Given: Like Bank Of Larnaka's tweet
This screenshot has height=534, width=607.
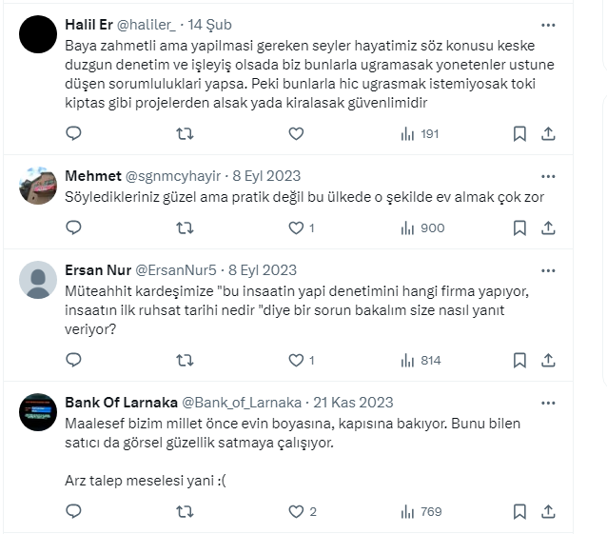Looking at the screenshot, I should (x=296, y=511).
